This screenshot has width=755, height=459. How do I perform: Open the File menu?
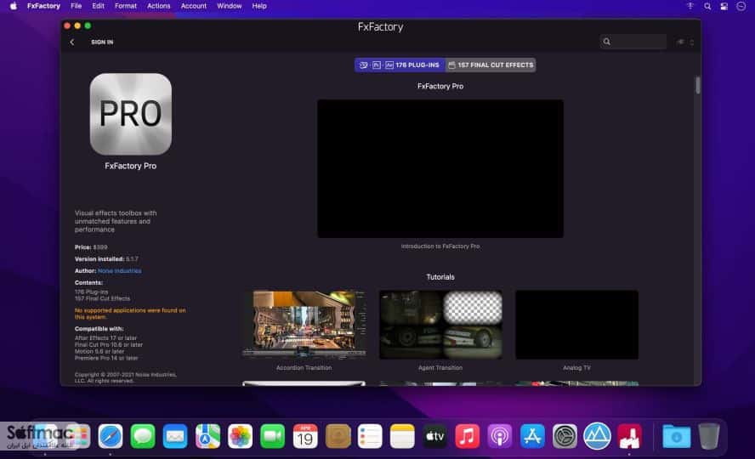(76, 6)
